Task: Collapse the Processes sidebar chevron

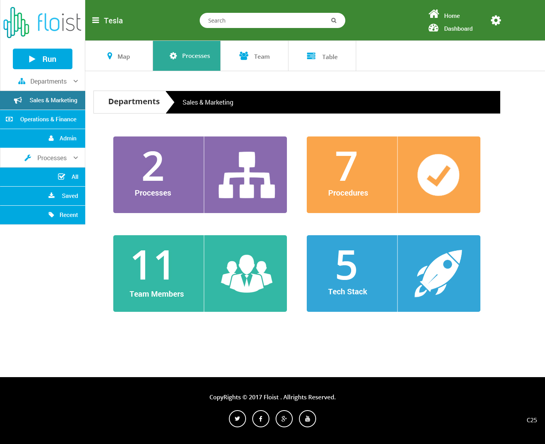Action: tap(76, 158)
